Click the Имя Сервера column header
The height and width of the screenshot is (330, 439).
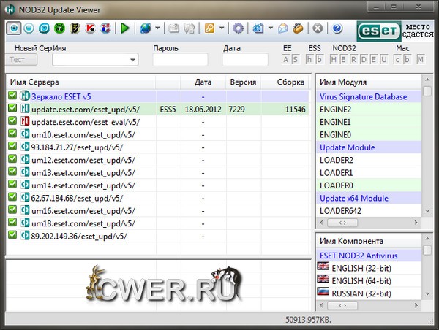click(80, 82)
